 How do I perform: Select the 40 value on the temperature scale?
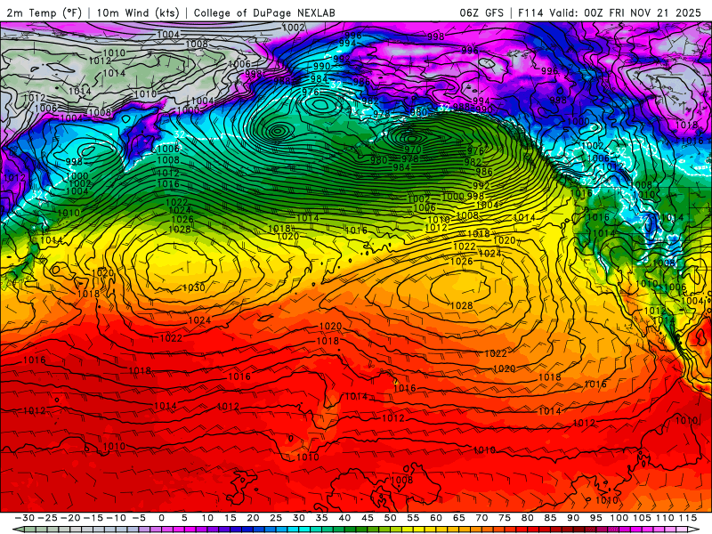[344, 518]
